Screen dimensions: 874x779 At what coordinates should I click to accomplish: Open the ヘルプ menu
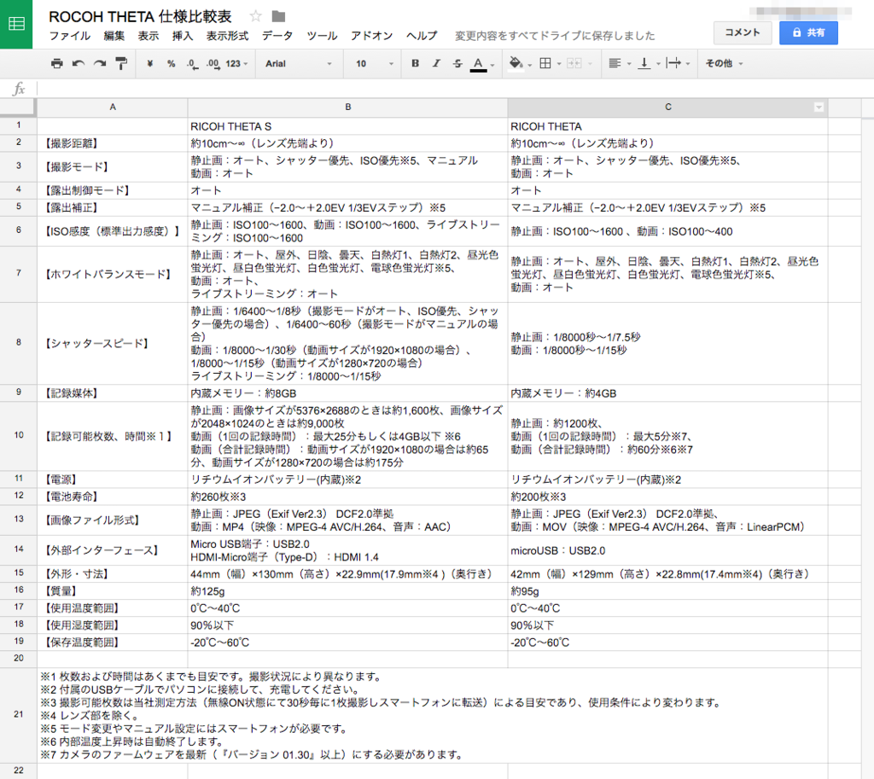pyautogui.click(x=422, y=36)
